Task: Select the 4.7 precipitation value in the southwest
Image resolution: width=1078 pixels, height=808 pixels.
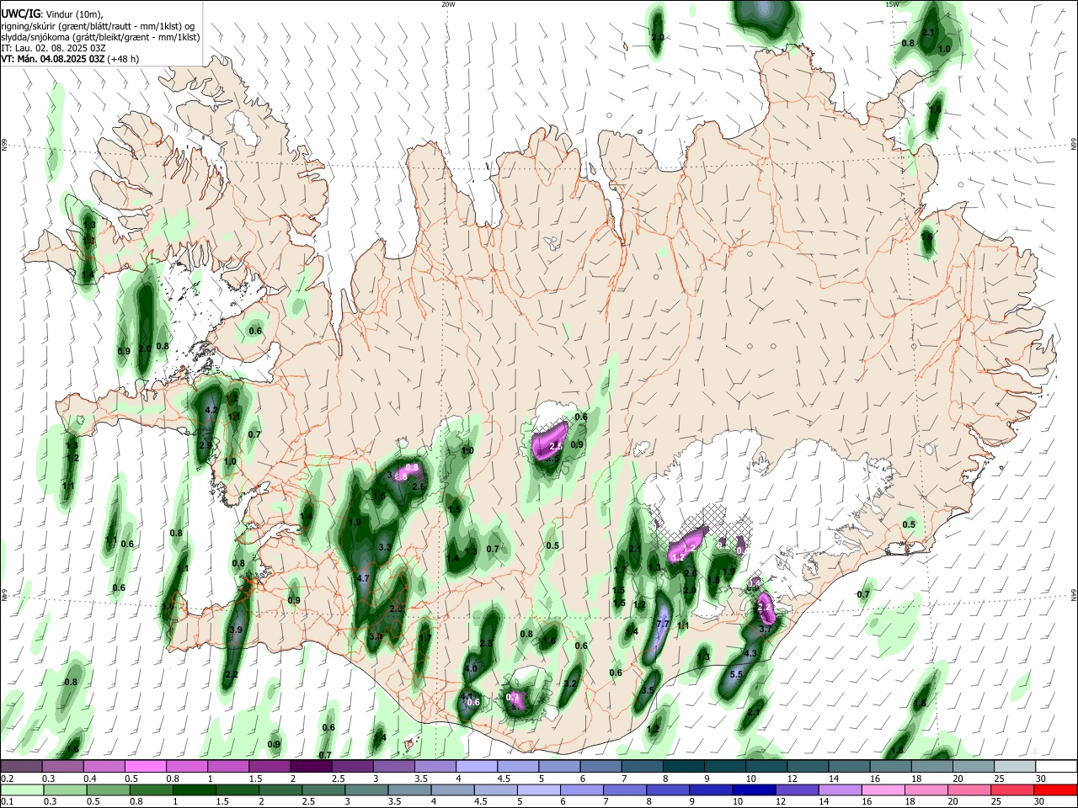Action: tap(364, 579)
